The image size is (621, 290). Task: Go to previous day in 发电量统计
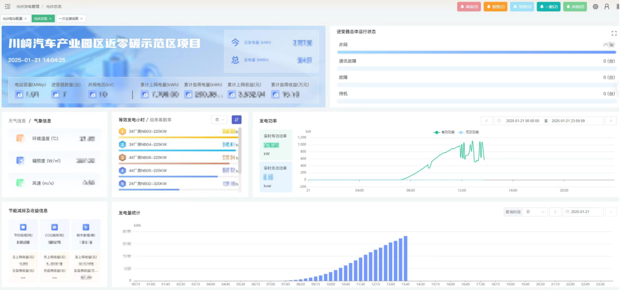point(555,212)
